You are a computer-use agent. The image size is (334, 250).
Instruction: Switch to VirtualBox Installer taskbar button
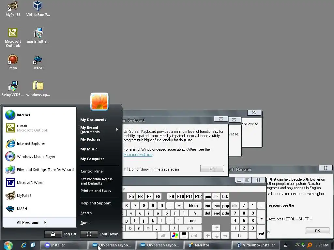[x=256, y=245]
